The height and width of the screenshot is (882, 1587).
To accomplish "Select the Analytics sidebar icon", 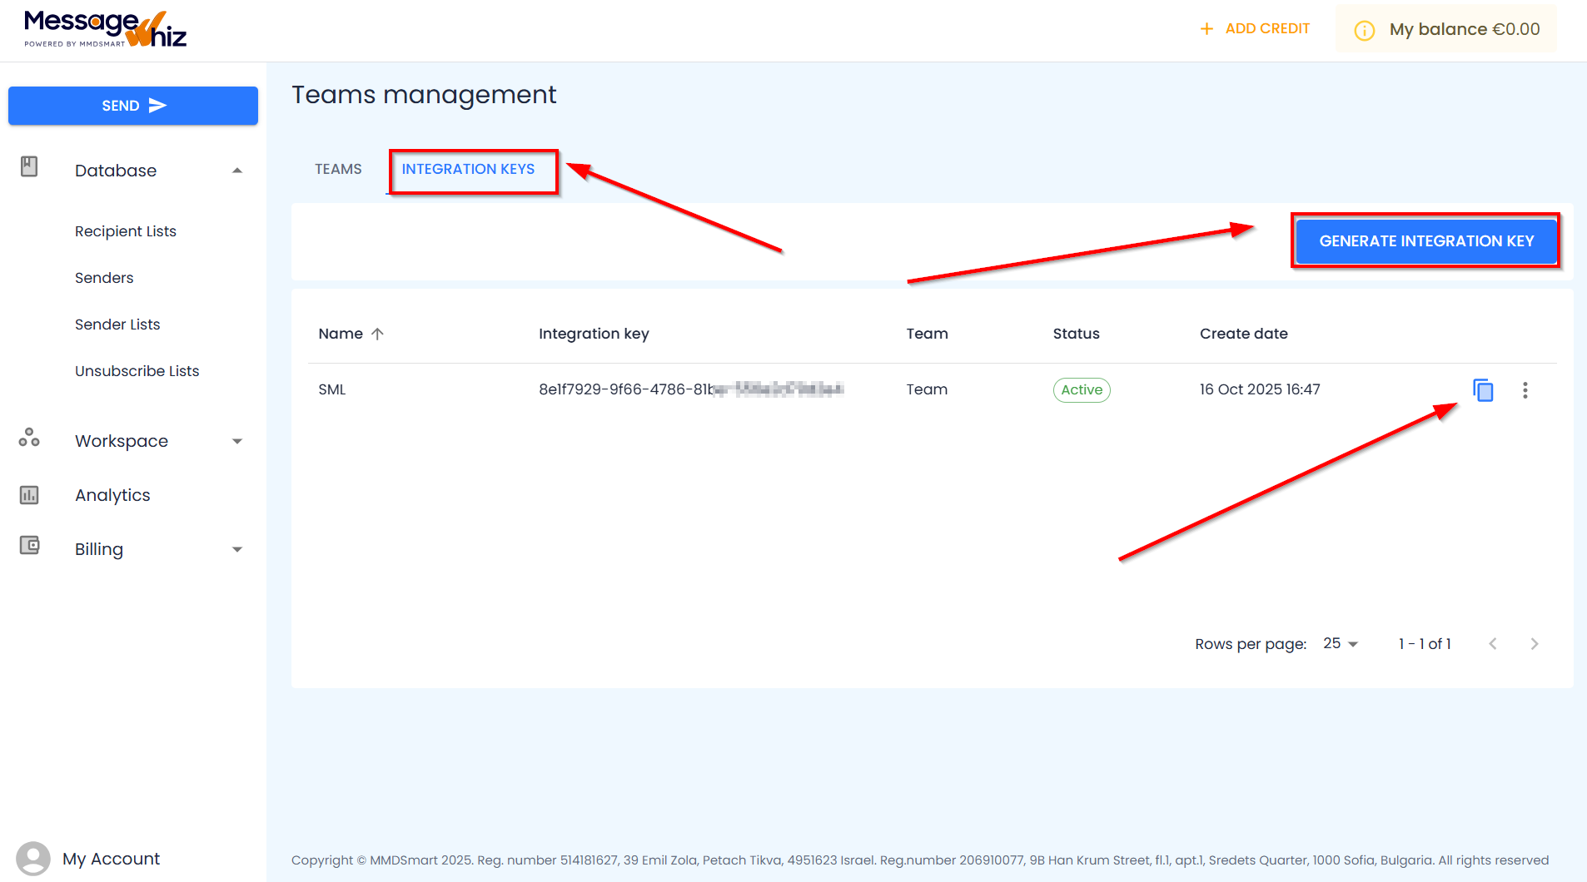I will pos(29,494).
